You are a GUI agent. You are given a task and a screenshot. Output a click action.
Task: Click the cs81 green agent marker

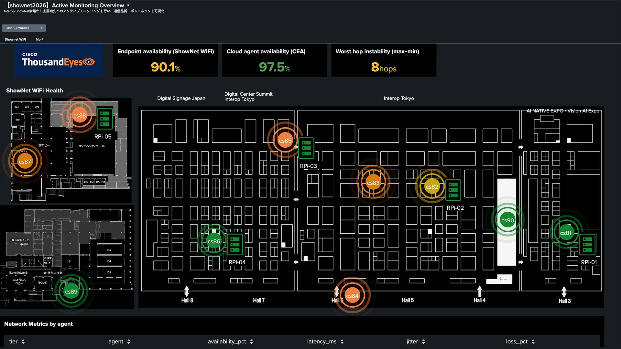point(566,233)
